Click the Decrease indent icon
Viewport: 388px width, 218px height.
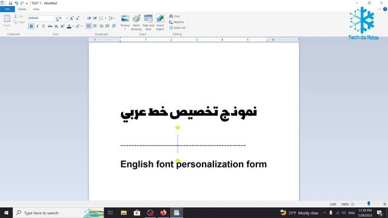pyautogui.click(x=89, y=18)
